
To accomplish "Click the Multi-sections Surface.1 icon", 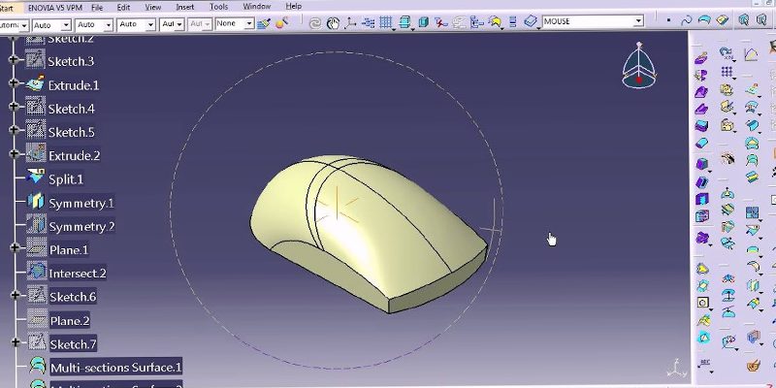I will click(36, 367).
